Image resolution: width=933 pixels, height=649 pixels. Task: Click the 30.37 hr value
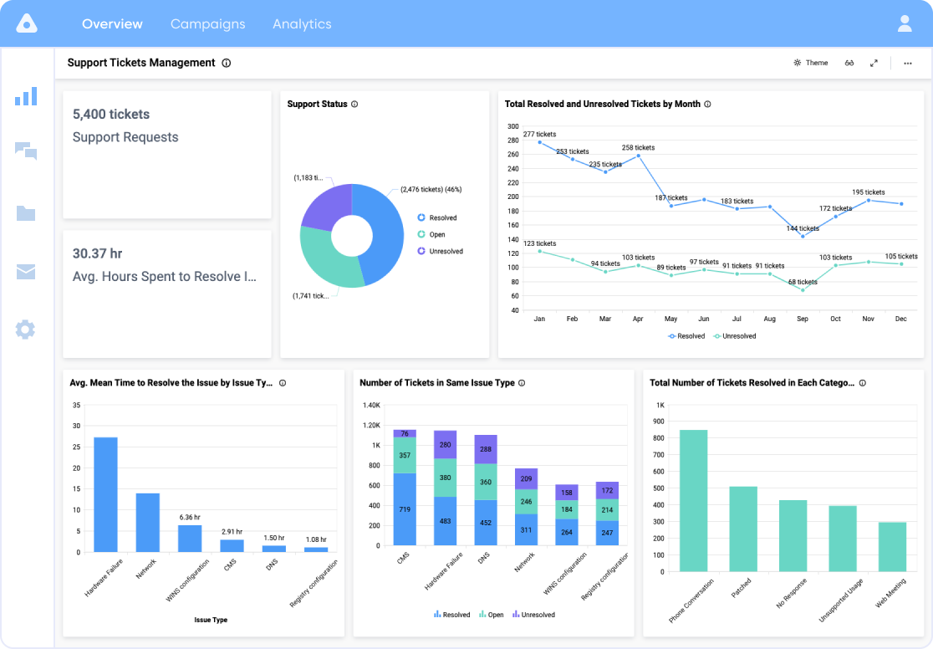(x=98, y=253)
